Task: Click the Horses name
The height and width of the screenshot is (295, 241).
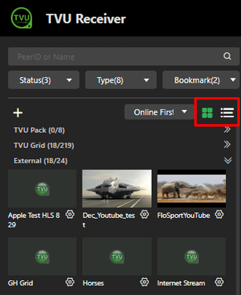Action: coord(93,283)
